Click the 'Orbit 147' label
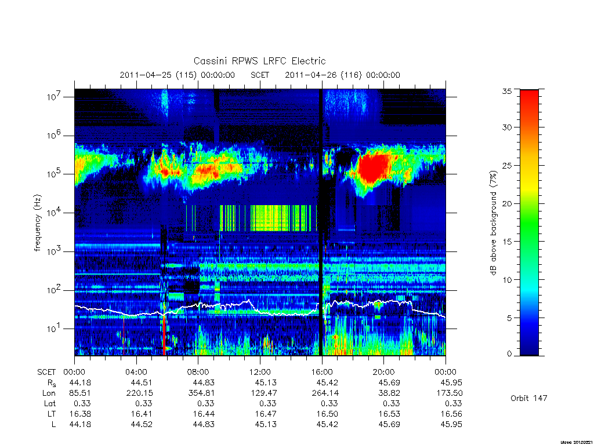This screenshot has height=445, width=594. pos(529,398)
